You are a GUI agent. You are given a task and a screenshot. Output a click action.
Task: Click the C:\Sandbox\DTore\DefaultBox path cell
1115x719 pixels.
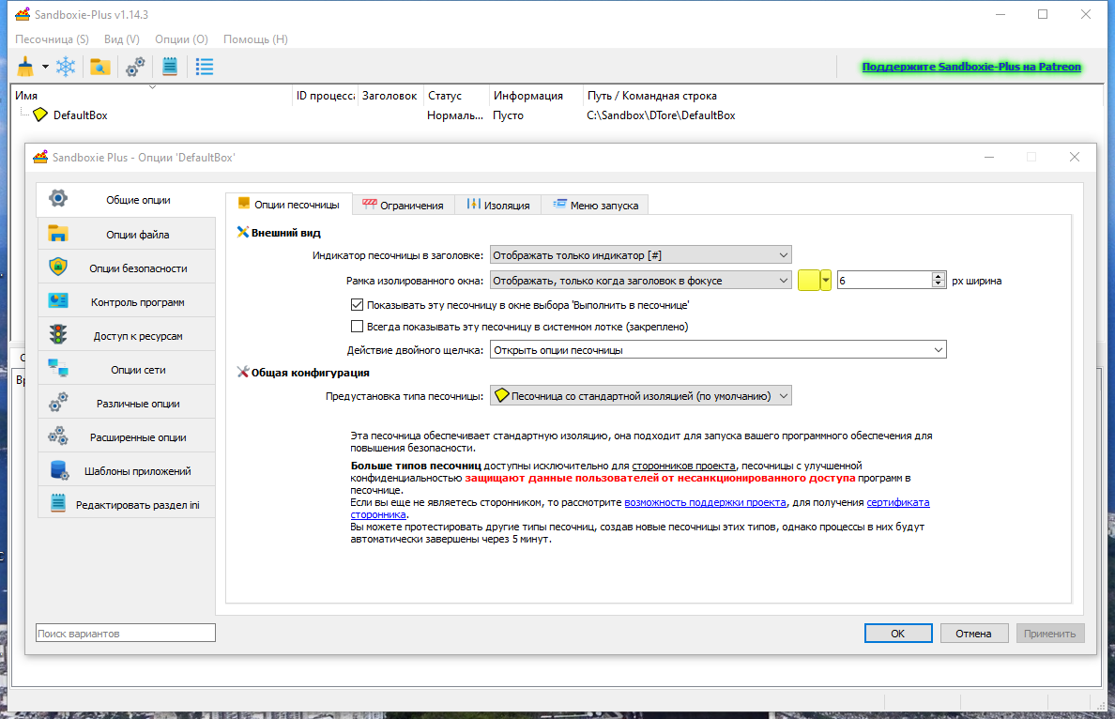[661, 115]
